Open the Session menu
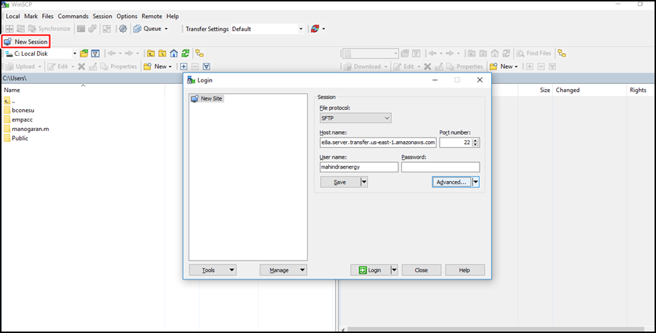The height and width of the screenshot is (333, 656). [102, 16]
